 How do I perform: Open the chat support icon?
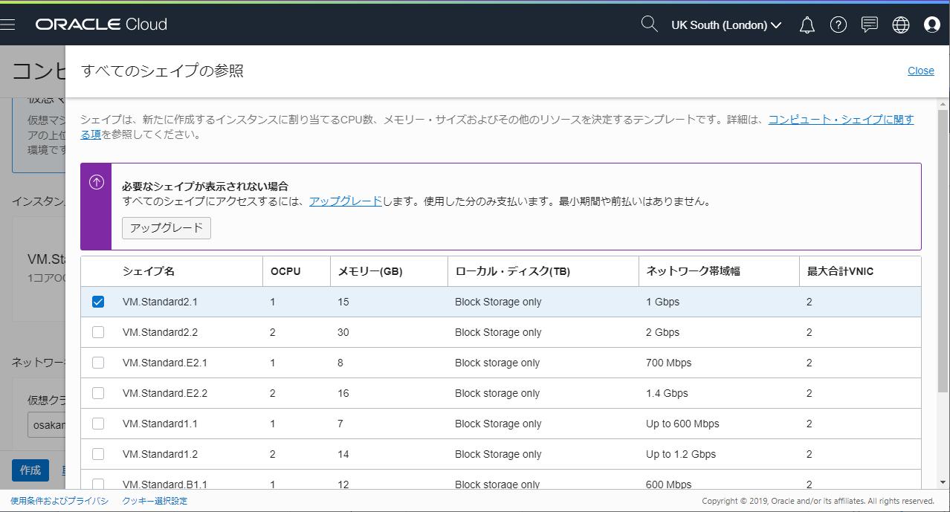pyautogui.click(x=869, y=25)
